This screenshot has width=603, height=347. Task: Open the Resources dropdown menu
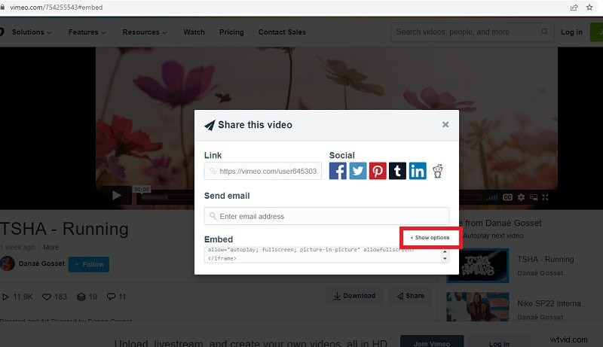145,32
